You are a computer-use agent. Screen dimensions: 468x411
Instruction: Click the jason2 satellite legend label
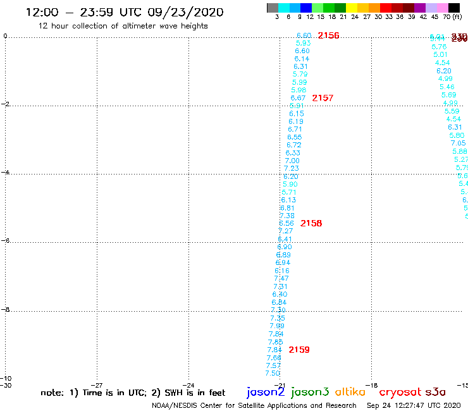(x=266, y=392)
